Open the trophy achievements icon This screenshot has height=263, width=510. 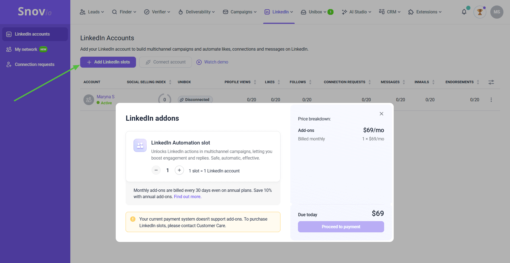pyautogui.click(x=480, y=12)
